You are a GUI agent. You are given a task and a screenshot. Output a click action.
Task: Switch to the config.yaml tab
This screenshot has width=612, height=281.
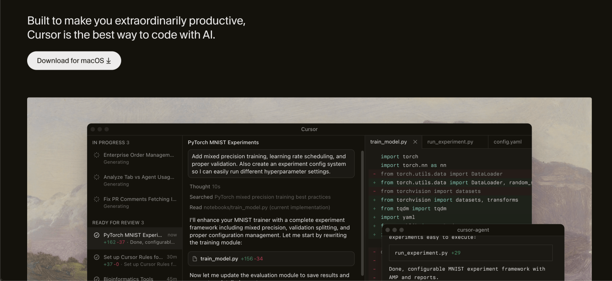coord(508,142)
